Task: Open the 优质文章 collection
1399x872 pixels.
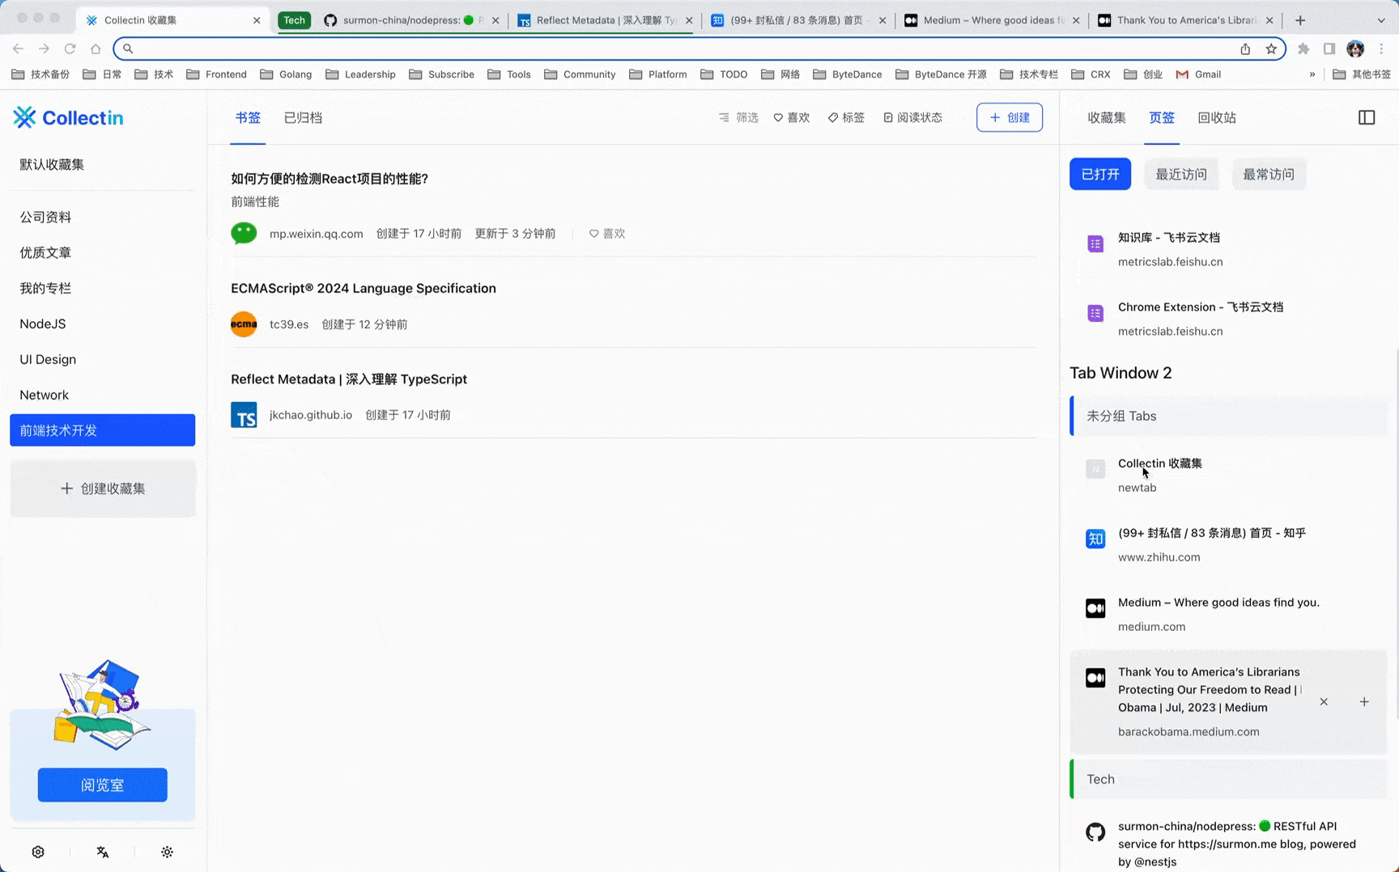Action: coord(103,253)
